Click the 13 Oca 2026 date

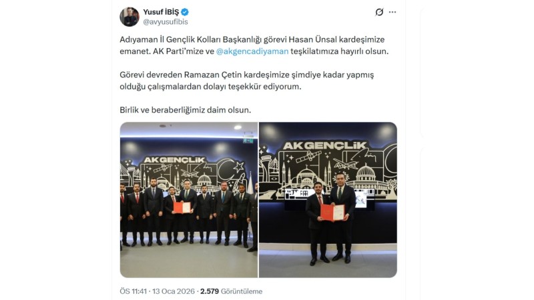pyautogui.click(x=174, y=291)
